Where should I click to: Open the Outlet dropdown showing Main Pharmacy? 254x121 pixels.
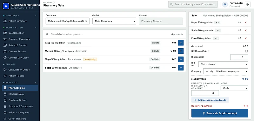pyautogui.click(x=114, y=21)
